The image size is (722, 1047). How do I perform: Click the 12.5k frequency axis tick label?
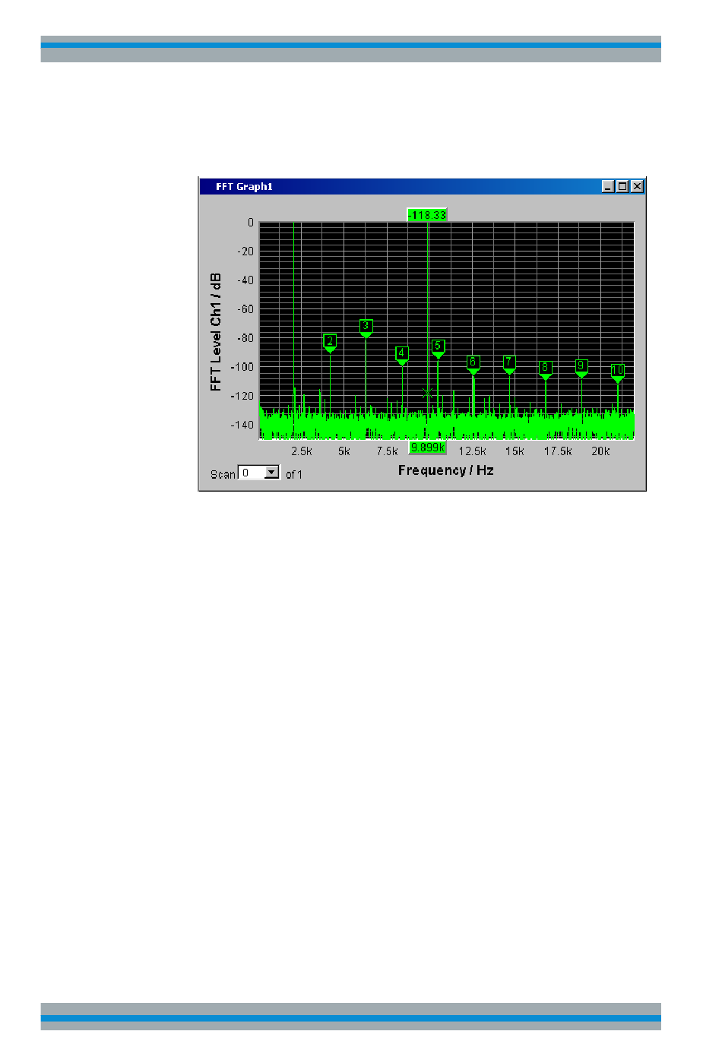tap(472, 451)
